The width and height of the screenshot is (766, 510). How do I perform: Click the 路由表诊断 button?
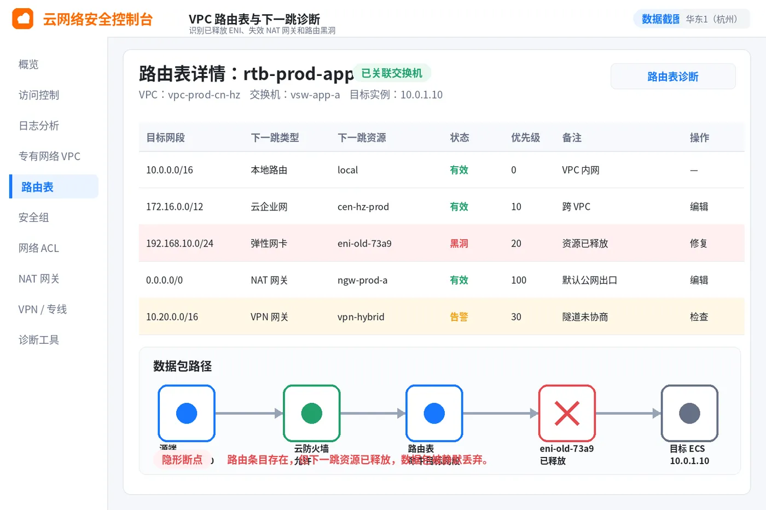(673, 77)
